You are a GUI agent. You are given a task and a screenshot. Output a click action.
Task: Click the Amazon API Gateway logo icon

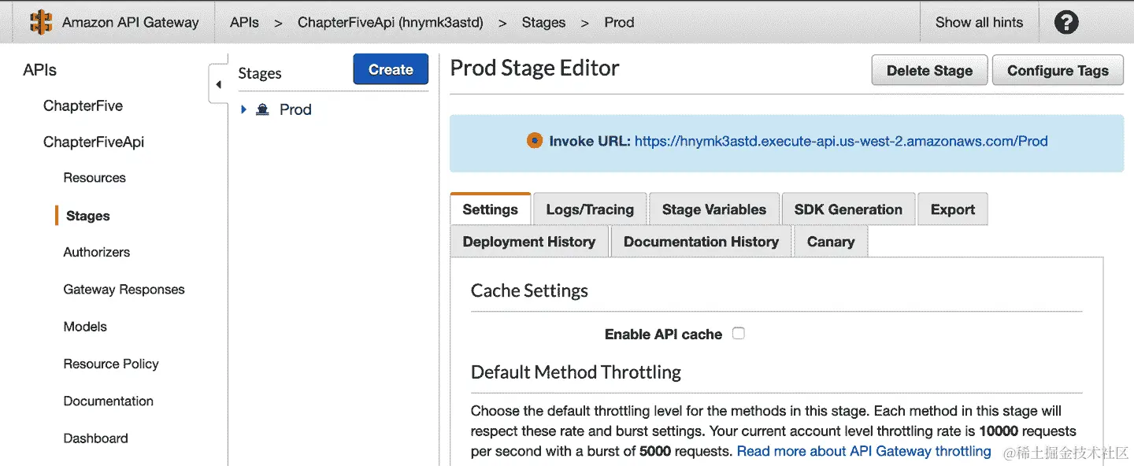click(40, 22)
